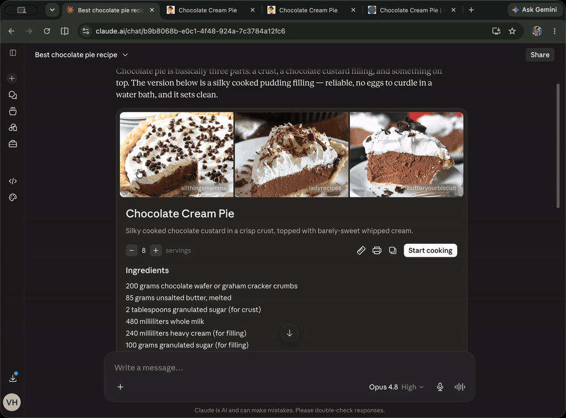This screenshot has height=418, width=566.
Task: Click the address bar URL
Action: coord(190,31)
